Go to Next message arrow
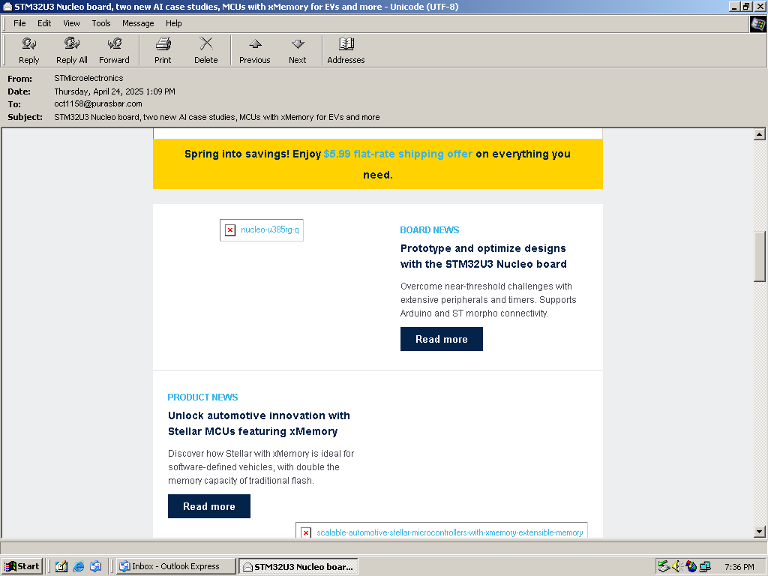The image size is (768, 576). [x=297, y=50]
